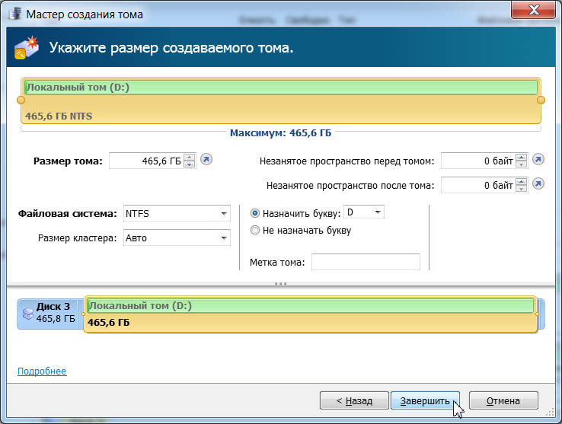Open the 'Подробнее' help link

[x=42, y=371]
